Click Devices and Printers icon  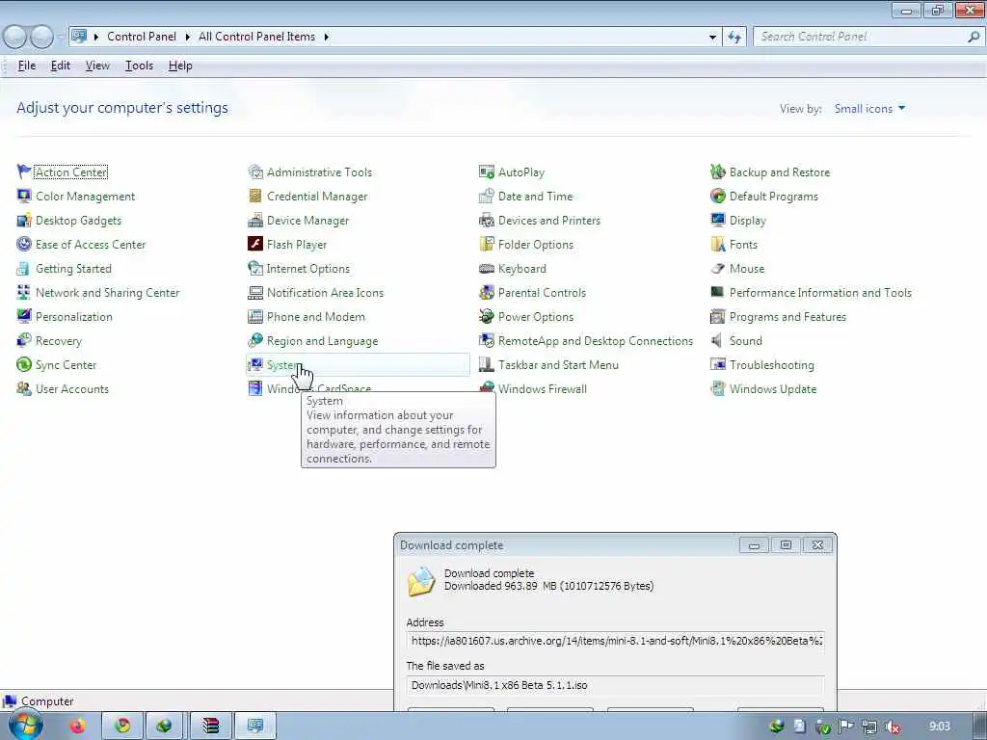(x=486, y=221)
